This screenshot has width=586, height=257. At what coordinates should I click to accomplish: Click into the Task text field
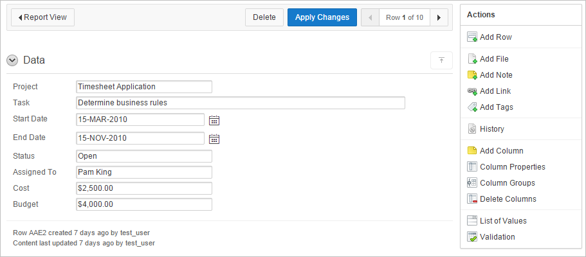pyautogui.click(x=240, y=103)
